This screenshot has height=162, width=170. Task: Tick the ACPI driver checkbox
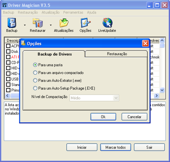[8, 46]
